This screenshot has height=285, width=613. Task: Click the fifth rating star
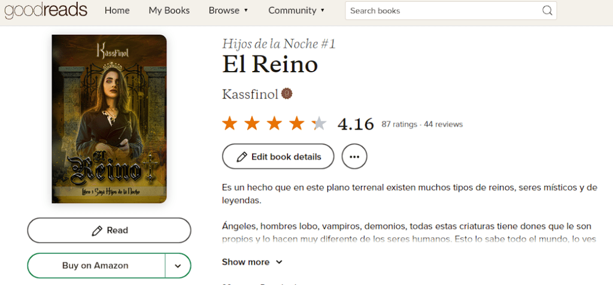(x=319, y=124)
